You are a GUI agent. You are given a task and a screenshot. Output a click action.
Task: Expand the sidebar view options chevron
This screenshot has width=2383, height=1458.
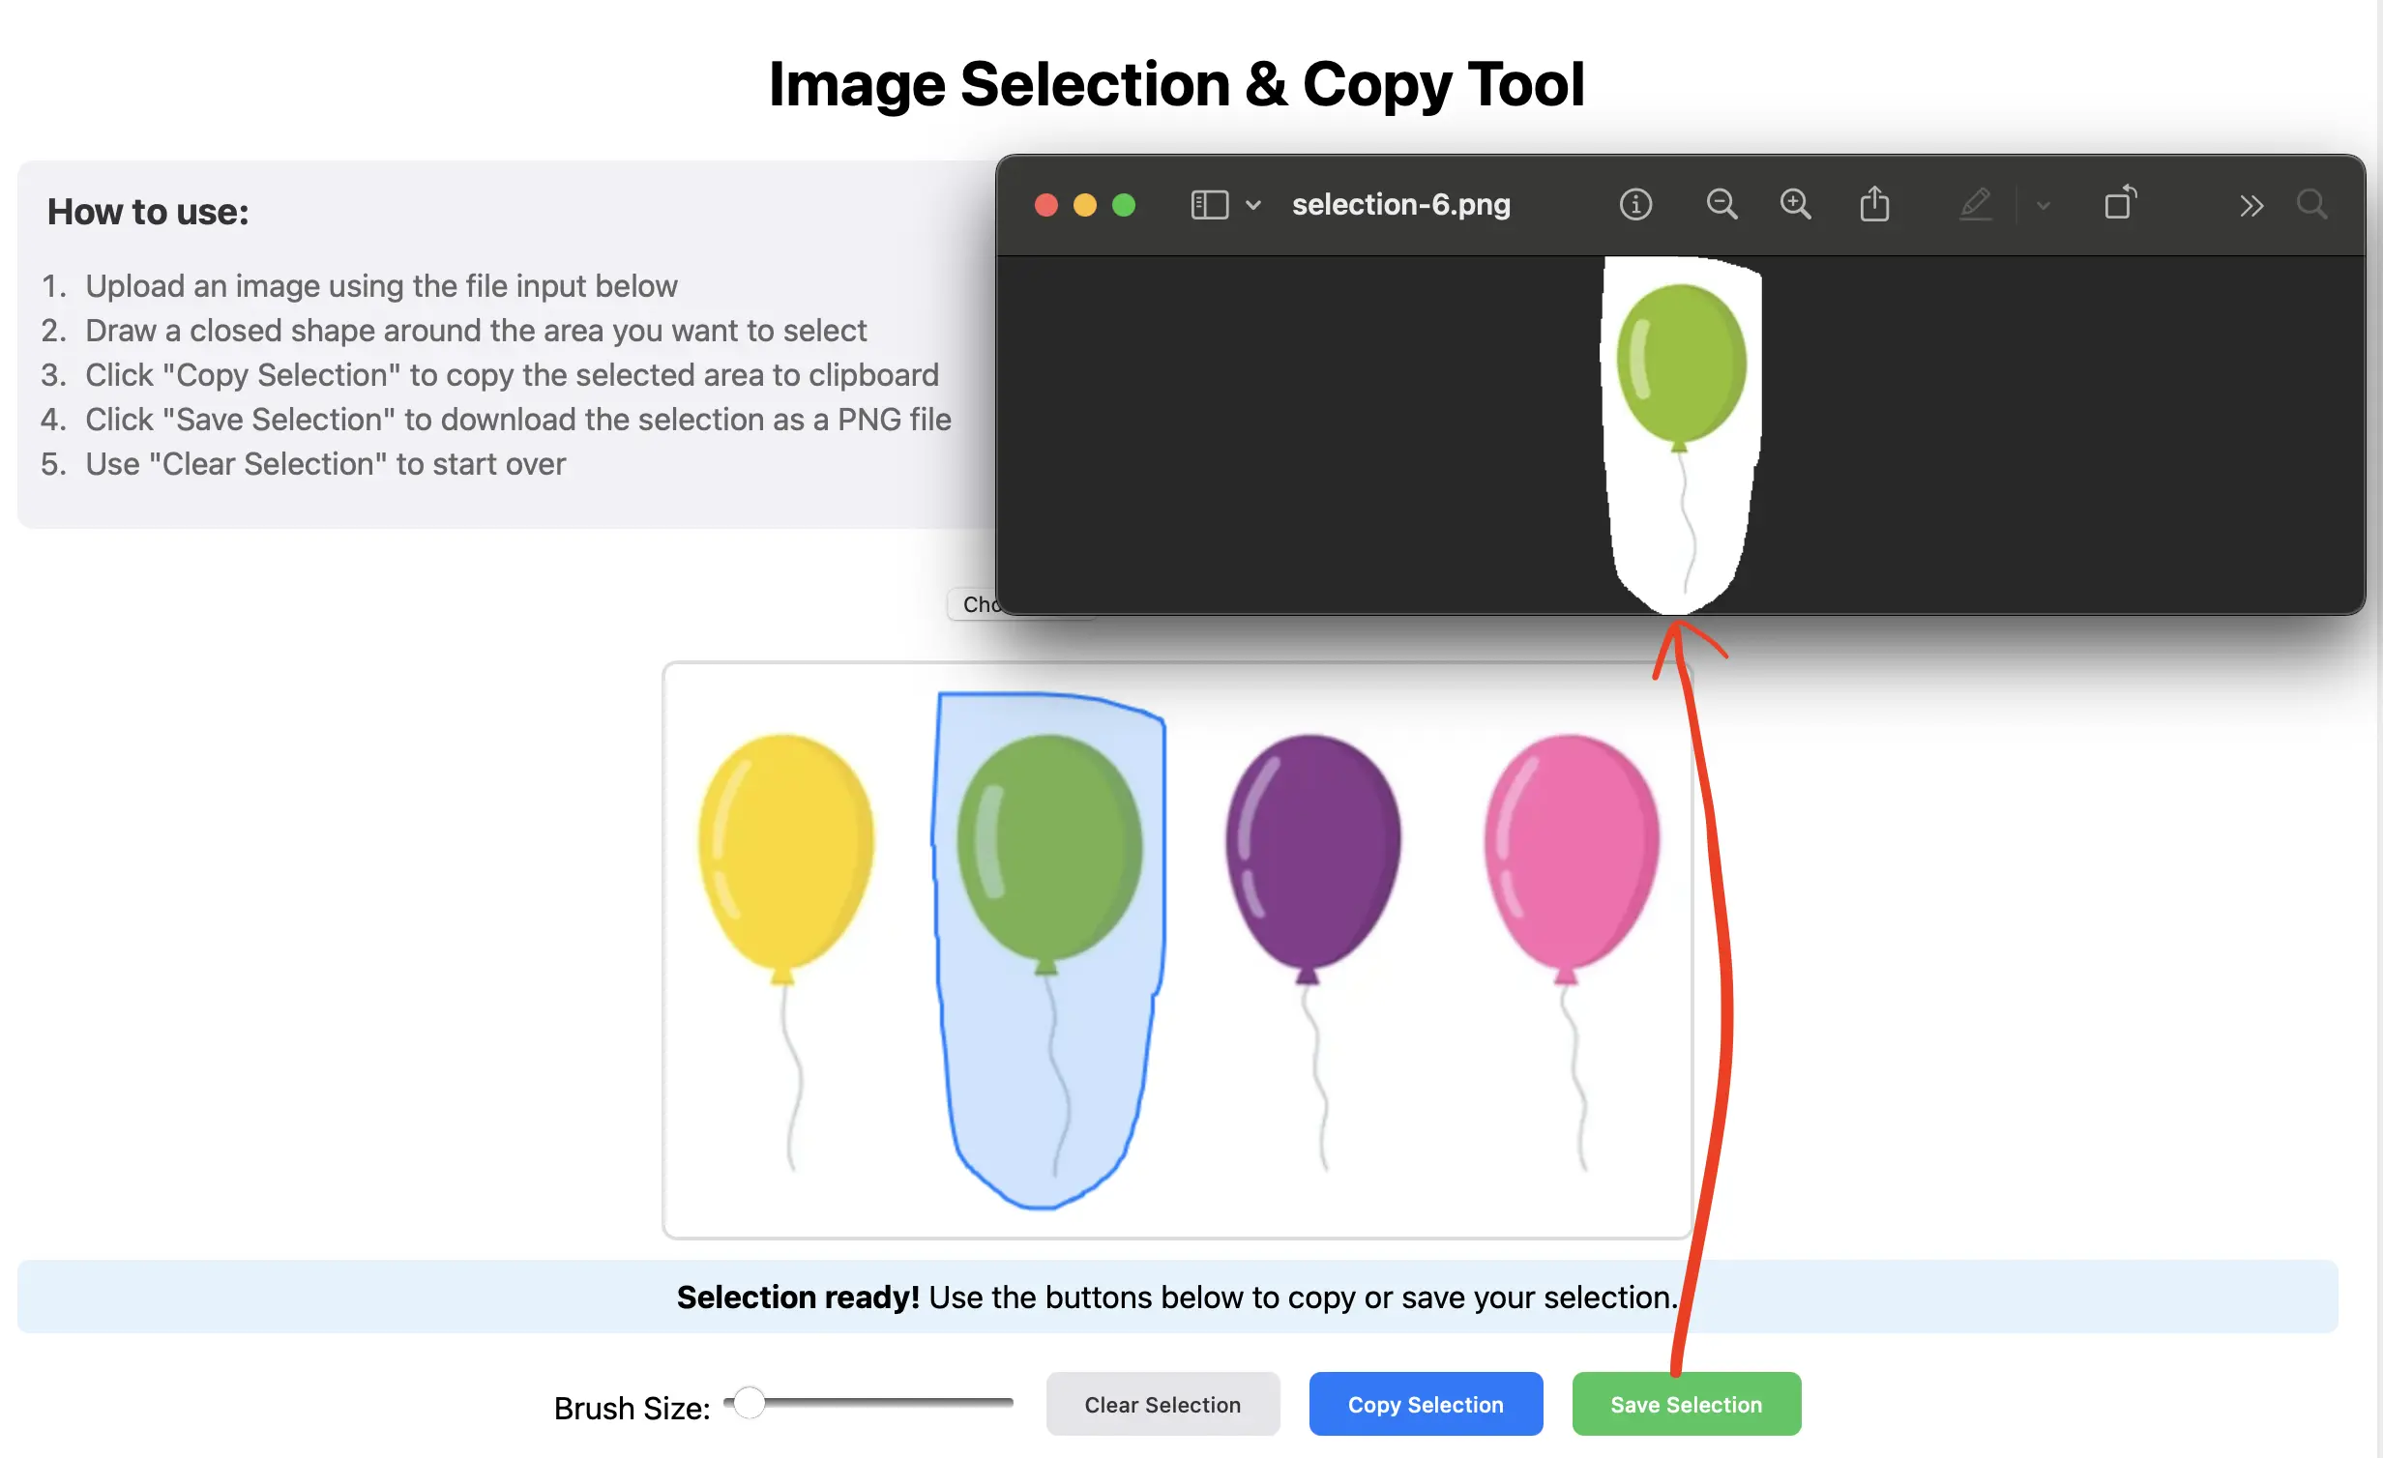[1253, 205]
